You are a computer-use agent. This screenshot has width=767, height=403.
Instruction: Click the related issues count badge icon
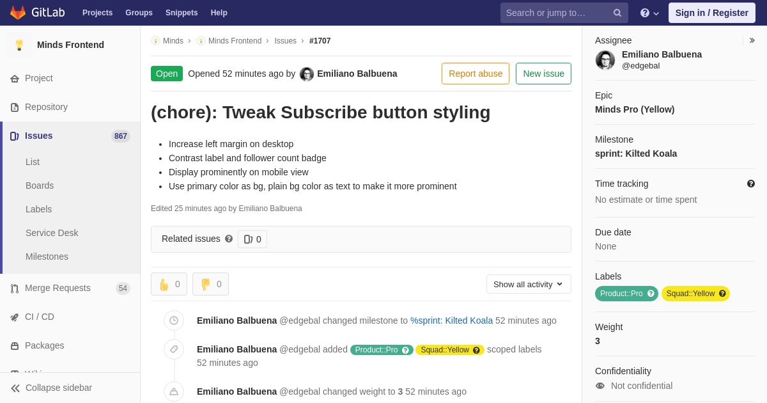click(249, 239)
